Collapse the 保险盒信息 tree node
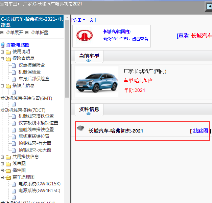The height and width of the screenshot is (203, 212). coord(2,59)
